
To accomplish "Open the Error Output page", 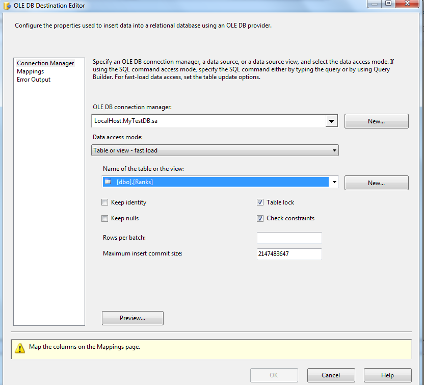I will point(34,80).
